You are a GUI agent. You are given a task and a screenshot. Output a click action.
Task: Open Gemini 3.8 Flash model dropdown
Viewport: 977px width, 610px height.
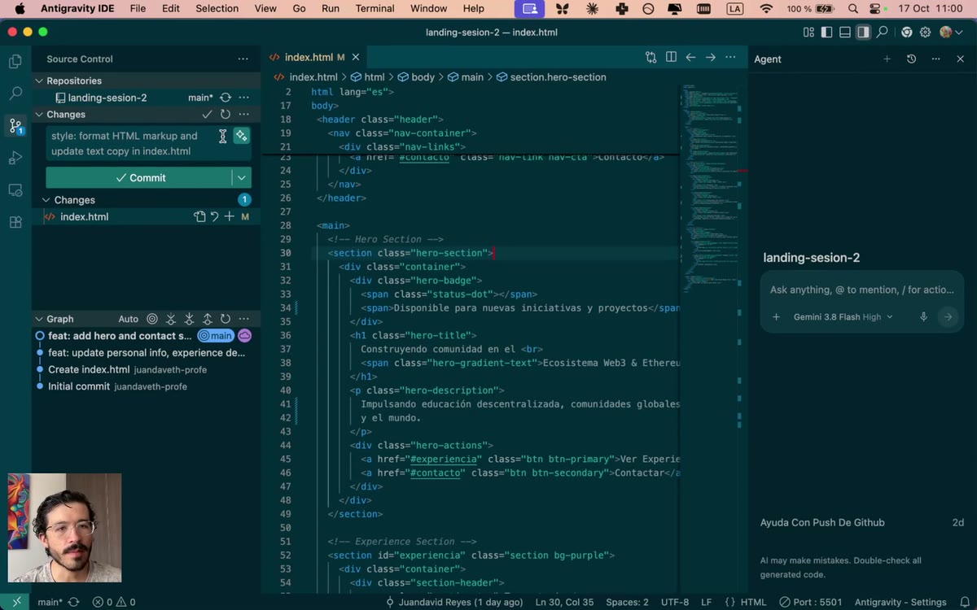pyautogui.click(x=843, y=317)
